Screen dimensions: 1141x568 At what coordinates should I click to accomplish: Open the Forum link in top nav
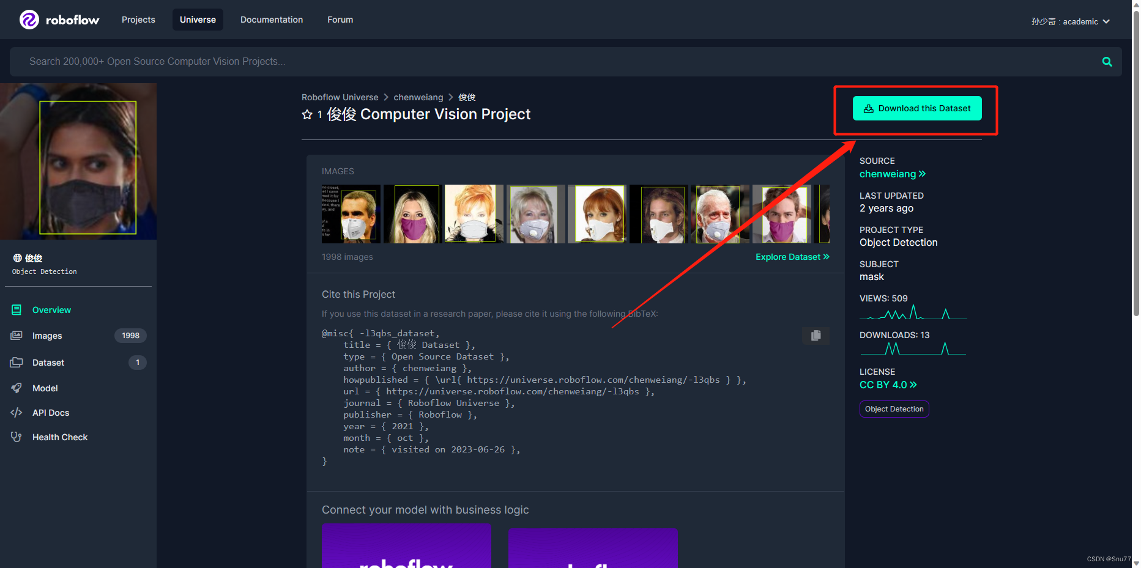pos(340,20)
